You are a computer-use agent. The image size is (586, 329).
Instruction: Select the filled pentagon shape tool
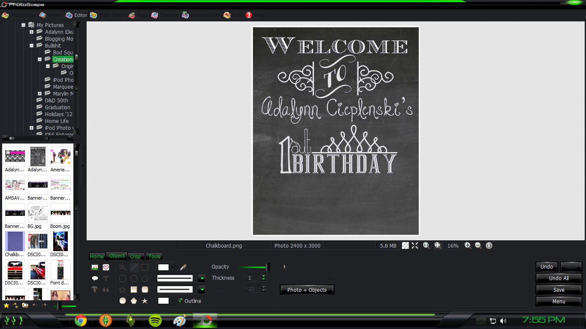pos(134,301)
